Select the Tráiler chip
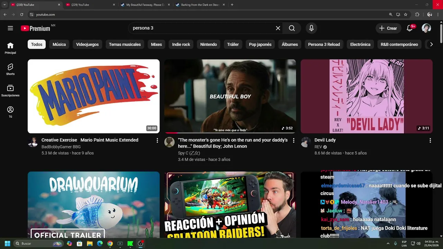This screenshot has height=249, width=443. pos(233,44)
